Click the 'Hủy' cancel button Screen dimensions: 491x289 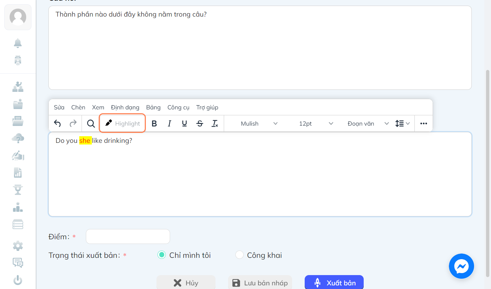(x=186, y=282)
